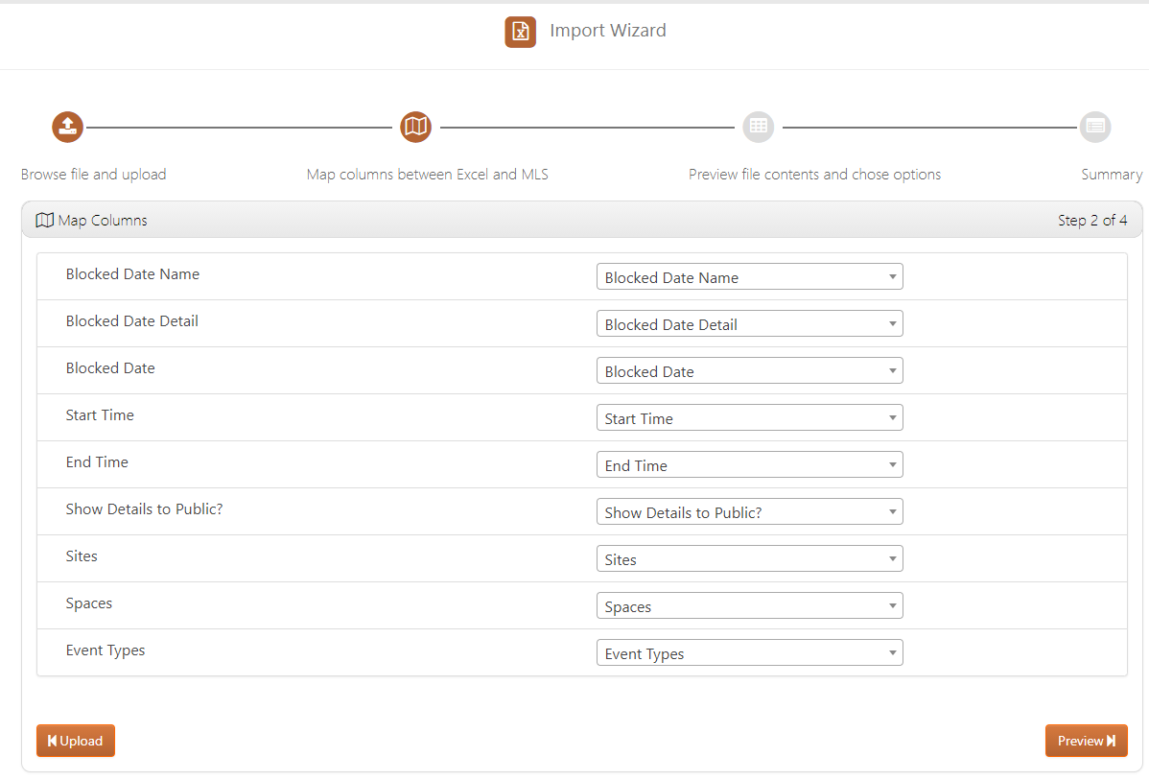The image size is (1149, 780).
Task: Open the Start Time column dropdown
Action: pyautogui.click(x=749, y=418)
